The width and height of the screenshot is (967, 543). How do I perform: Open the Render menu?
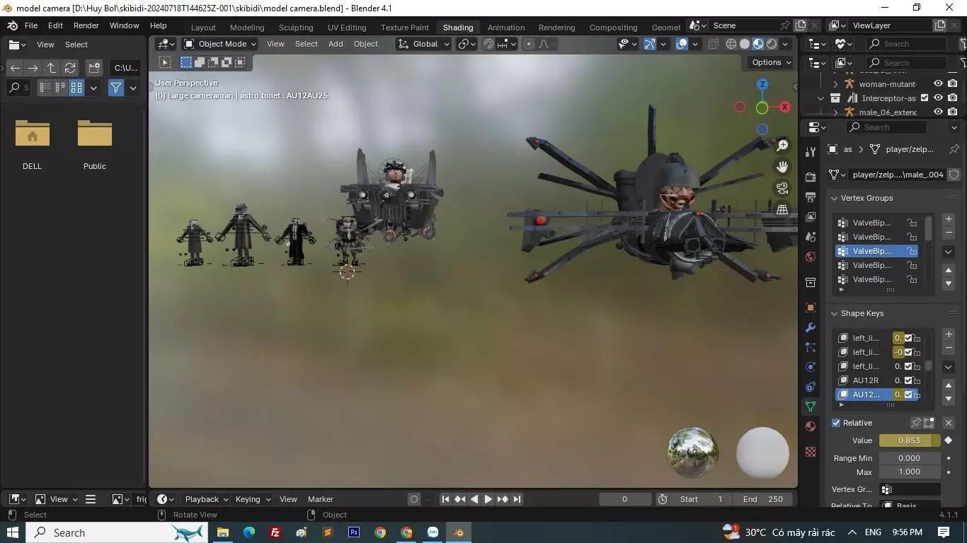86,25
